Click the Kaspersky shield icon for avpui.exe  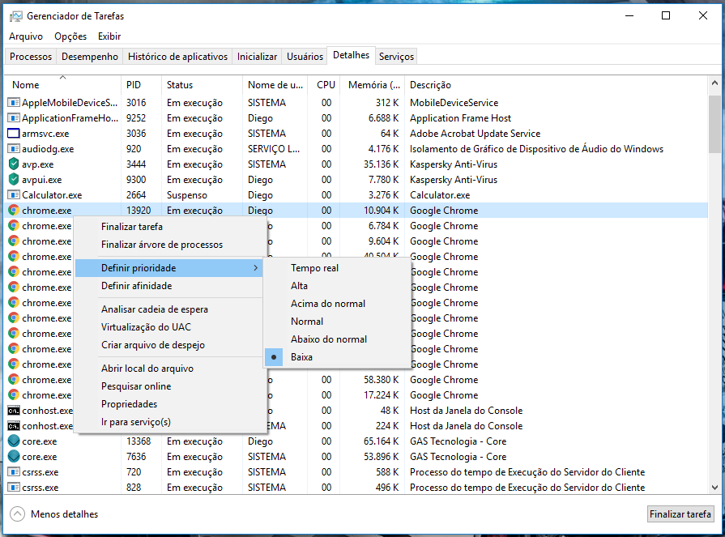tap(14, 180)
